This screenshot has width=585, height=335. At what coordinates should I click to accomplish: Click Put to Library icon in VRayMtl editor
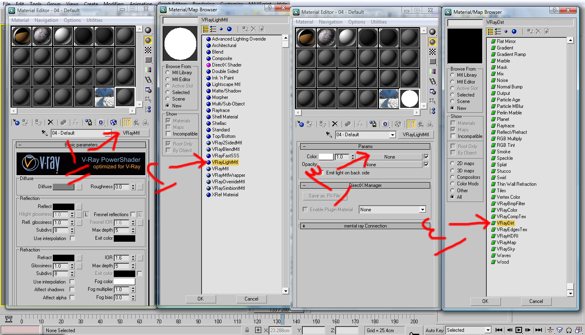pos(89,122)
